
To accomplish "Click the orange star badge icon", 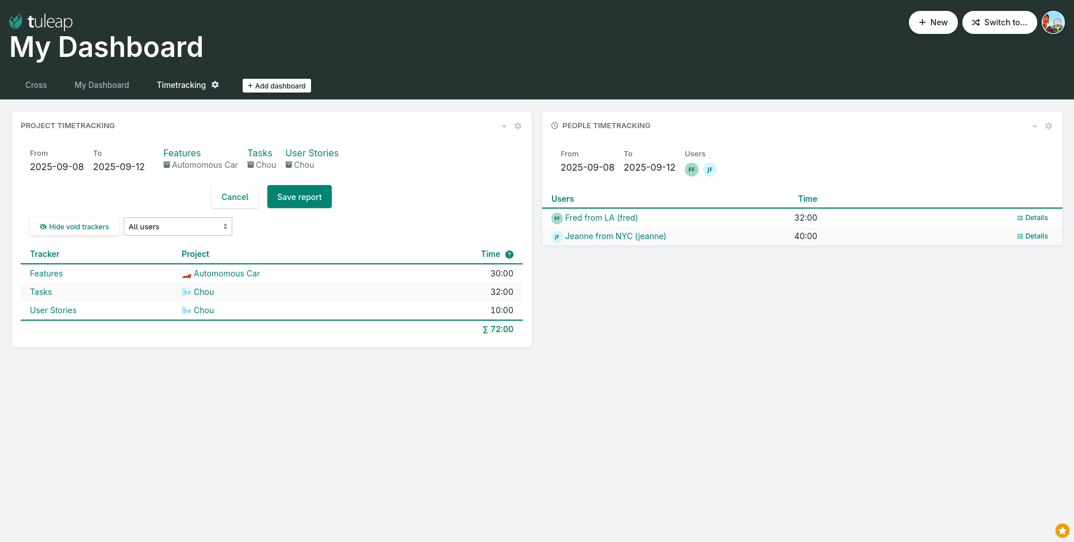I will [x=1062, y=531].
